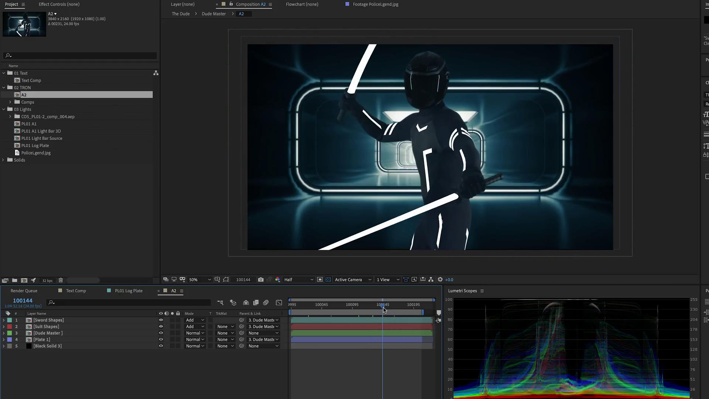The image size is (709, 399).
Task: Click Interpret Footage icon in Project panel
Action: [5, 280]
